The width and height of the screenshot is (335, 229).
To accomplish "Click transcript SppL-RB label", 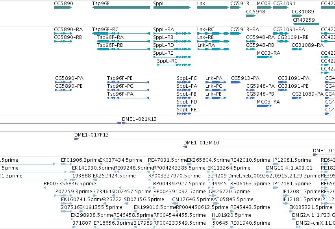I will (x=163, y=37).
